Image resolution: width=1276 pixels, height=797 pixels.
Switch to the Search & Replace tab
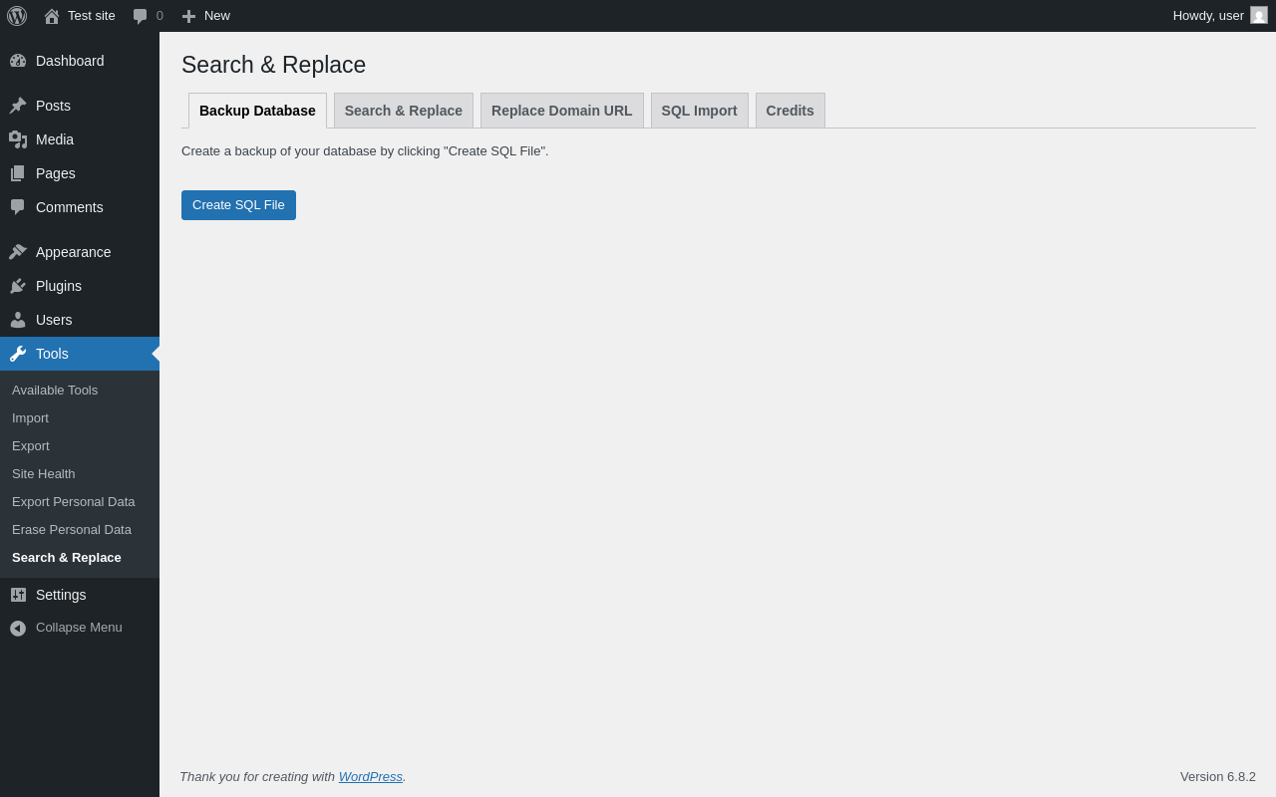404,111
